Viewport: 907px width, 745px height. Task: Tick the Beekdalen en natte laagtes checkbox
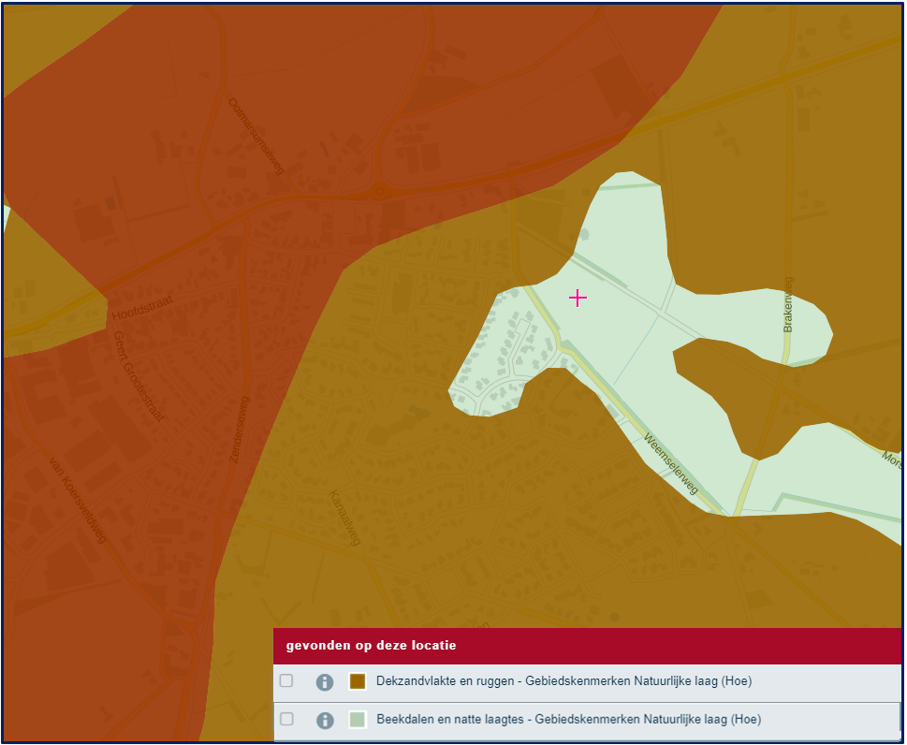tap(286, 719)
